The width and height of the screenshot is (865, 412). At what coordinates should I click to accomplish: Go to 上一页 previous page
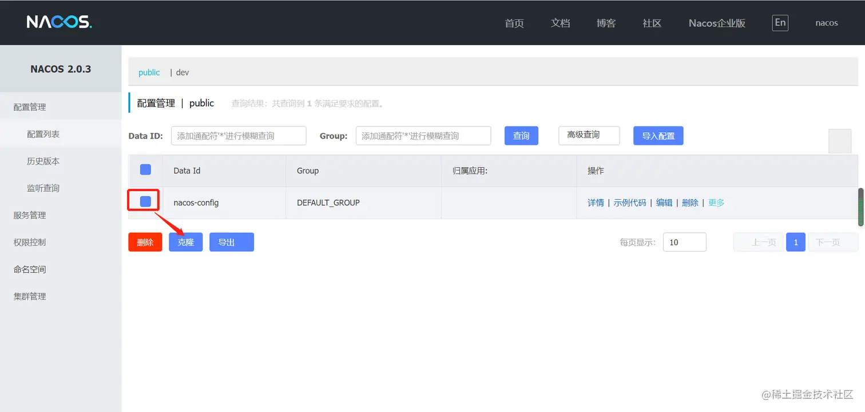click(x=758, y=242)
